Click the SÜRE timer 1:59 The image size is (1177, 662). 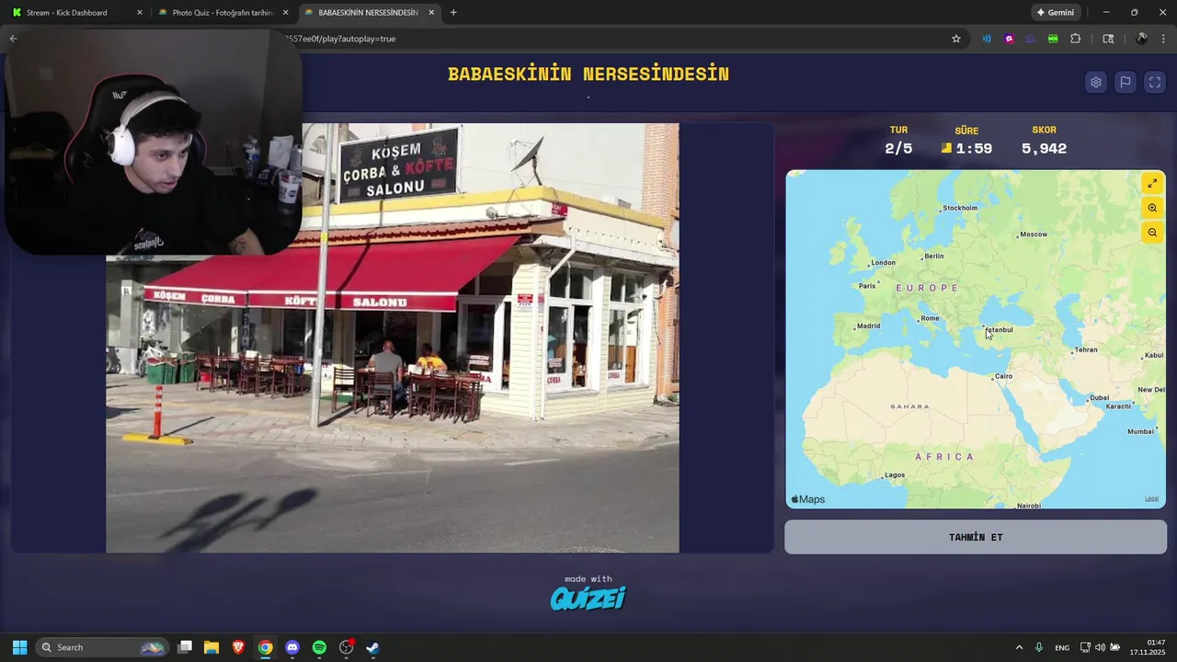974,149
